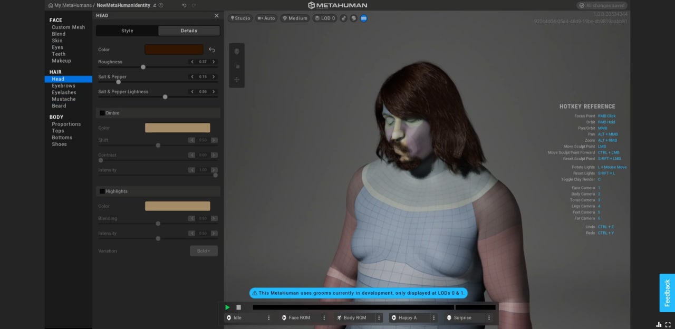This screenshot has width=675, height=329.
Task: Select Head under Hair
Action: [x=69, y=79]
